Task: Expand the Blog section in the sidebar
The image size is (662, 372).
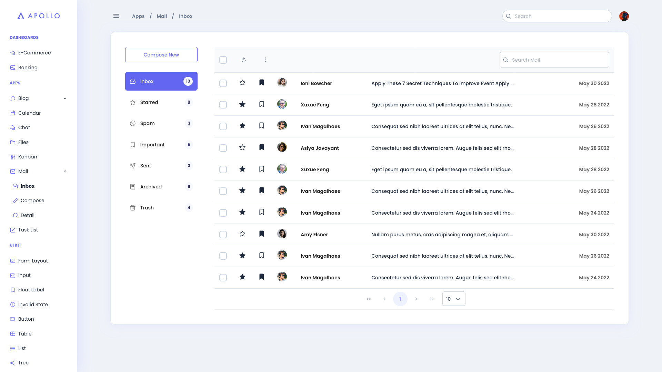Action: click(x=65, y=98)
